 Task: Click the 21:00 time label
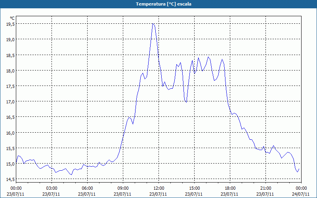(265, 188)
